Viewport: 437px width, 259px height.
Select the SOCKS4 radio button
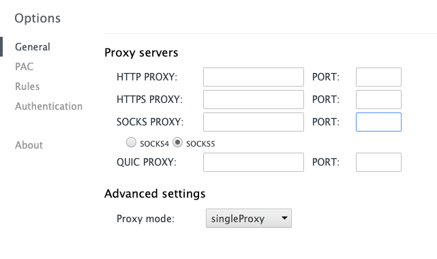(131, 142)
